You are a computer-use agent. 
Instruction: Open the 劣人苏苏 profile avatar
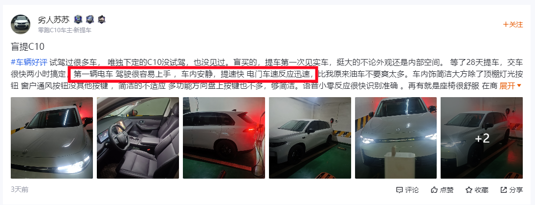tap(21, 24)
